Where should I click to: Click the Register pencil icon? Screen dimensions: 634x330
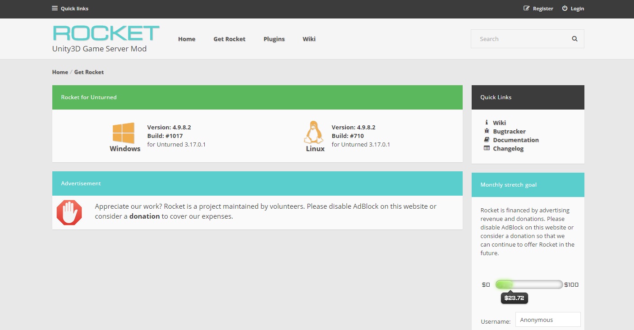(526, 8)
